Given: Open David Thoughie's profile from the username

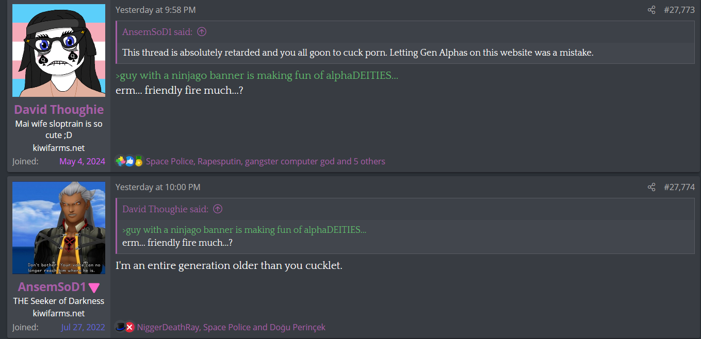Looking at the screenshot, I should click(59, 109).
